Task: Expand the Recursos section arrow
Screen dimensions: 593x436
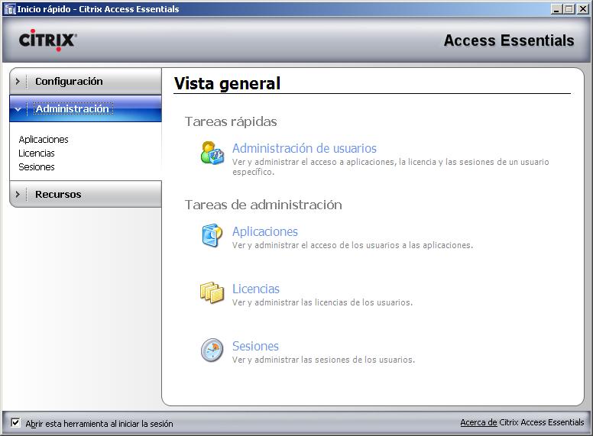Action: click(18, 194)
